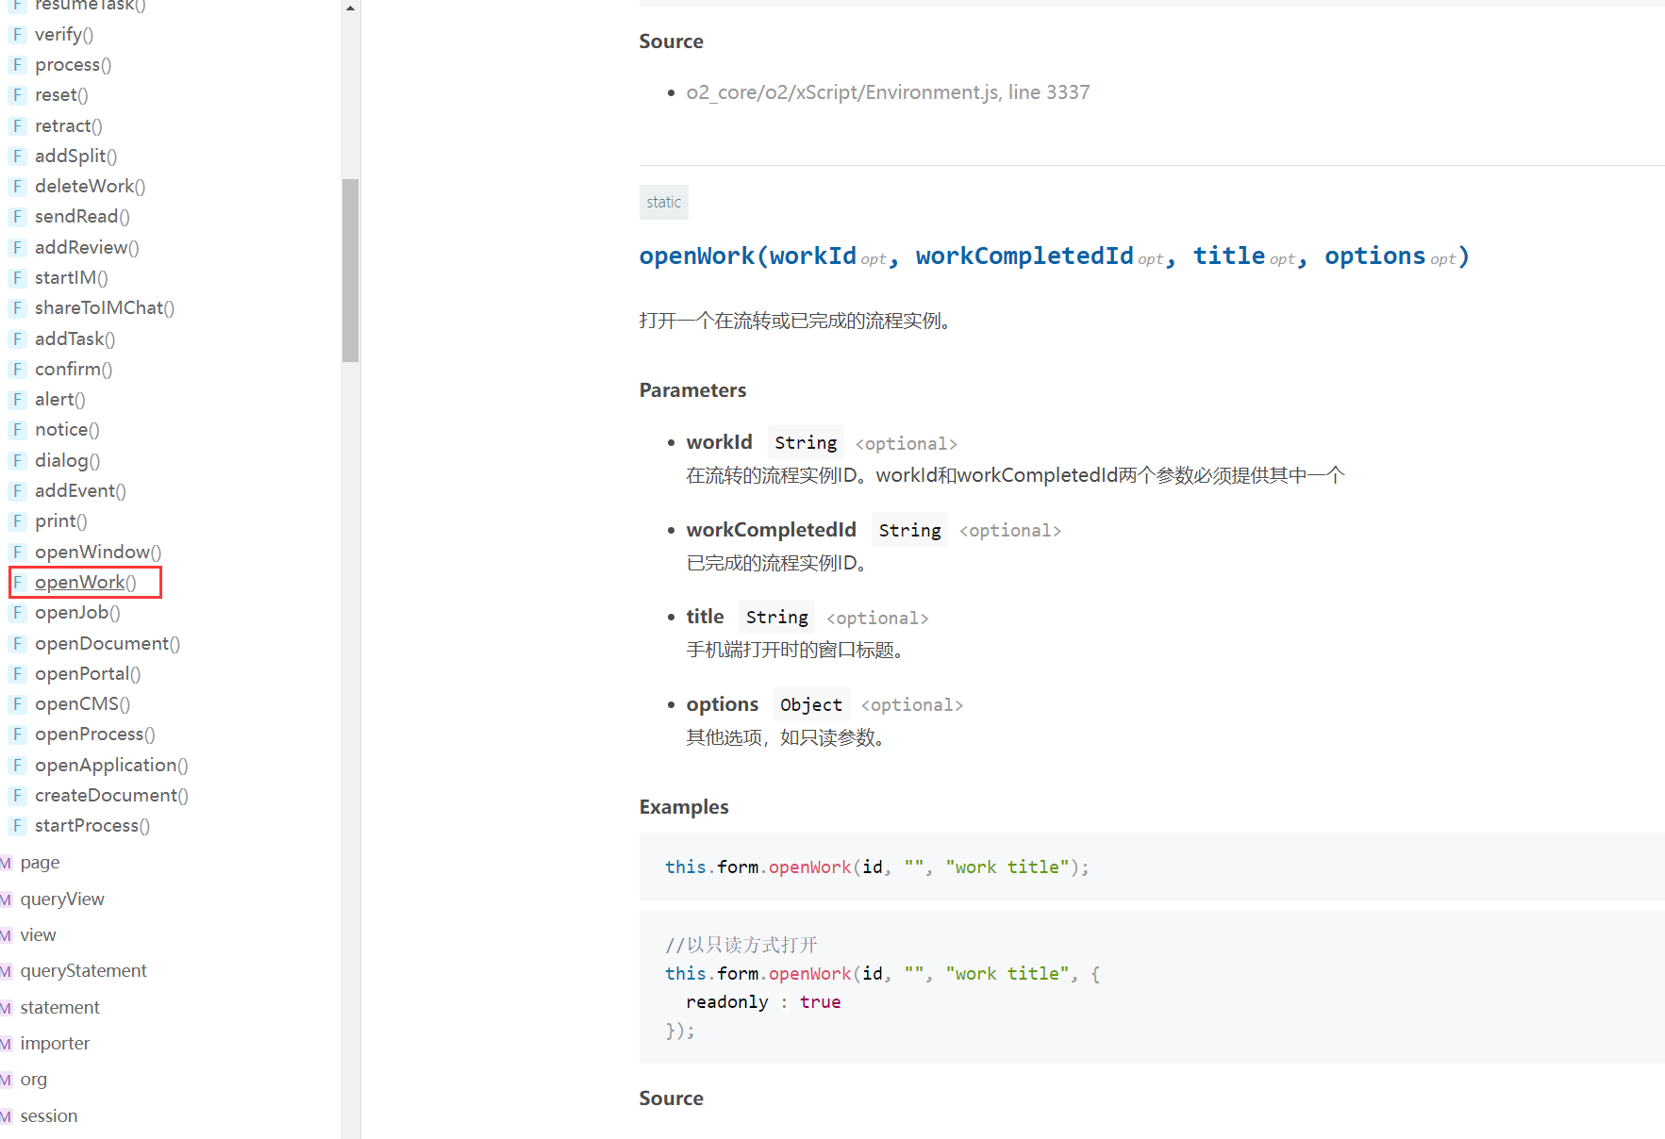Click the 'readonly : true' code line

click(763, 1002)
